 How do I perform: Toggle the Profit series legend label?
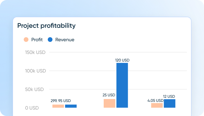coord(37,40)
